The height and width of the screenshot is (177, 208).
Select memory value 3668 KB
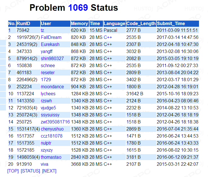click(80, 164)
